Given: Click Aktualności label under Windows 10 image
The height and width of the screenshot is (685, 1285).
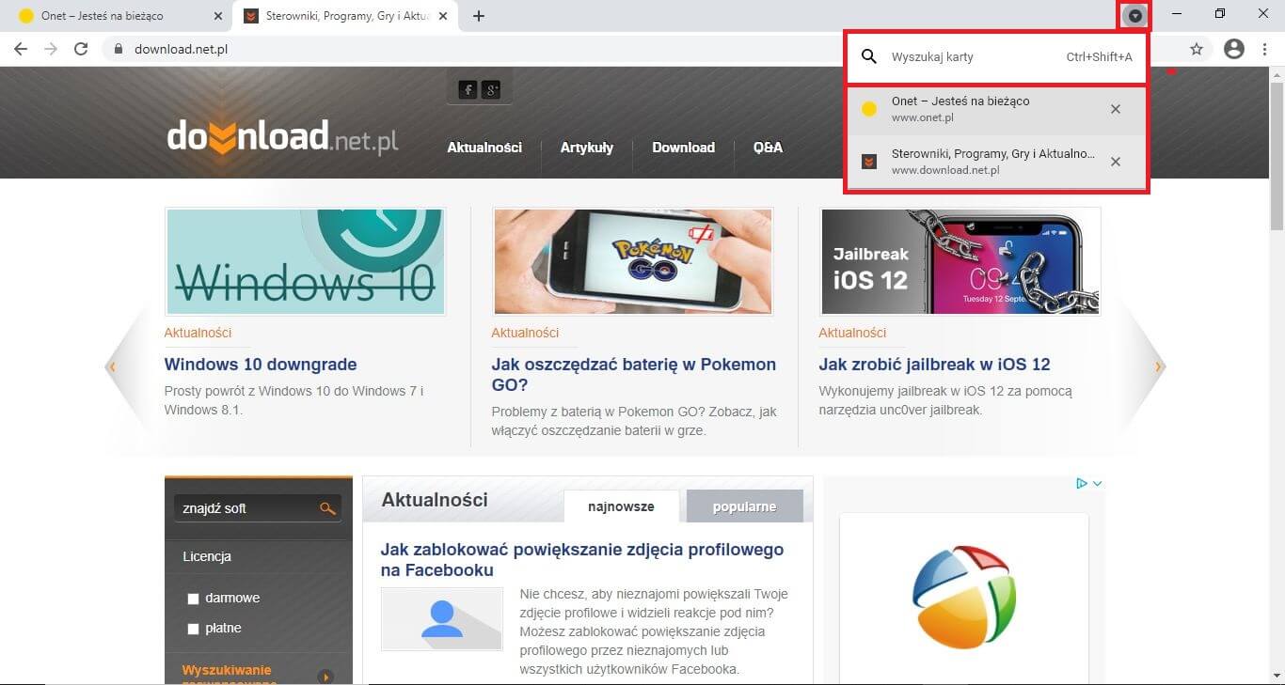Looking at the screenshot, I should (198, 333).
